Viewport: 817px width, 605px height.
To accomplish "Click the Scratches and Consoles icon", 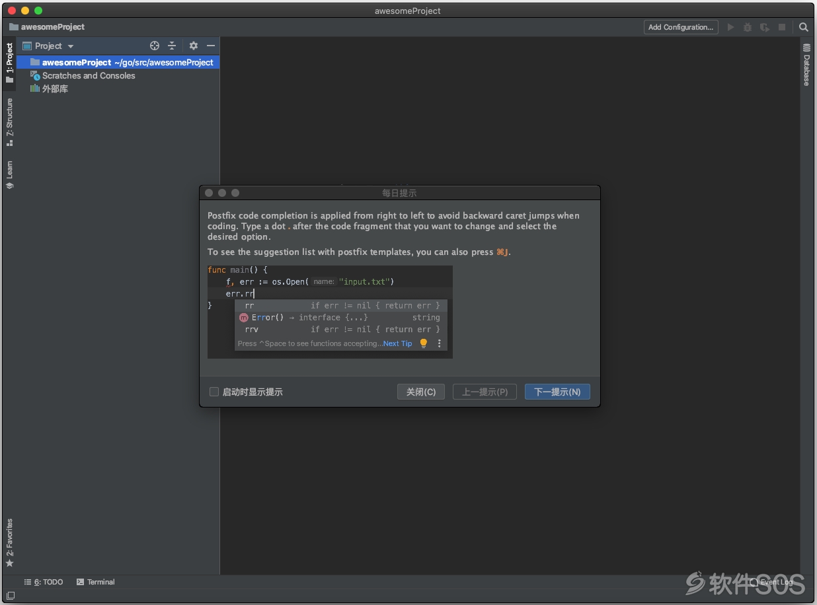I will click(x=35, y=75).
